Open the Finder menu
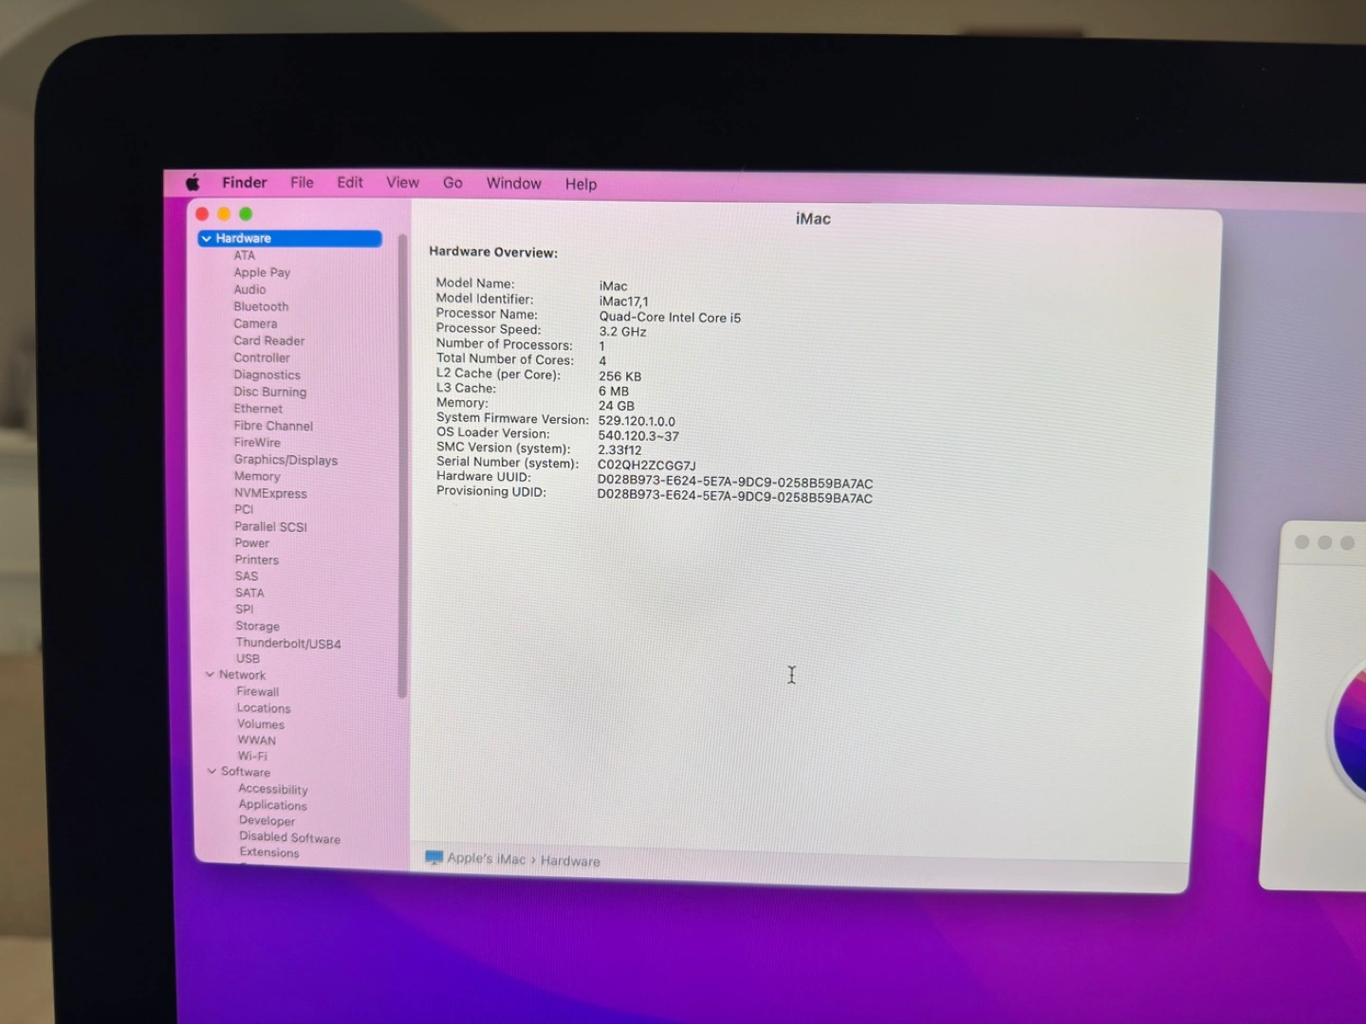The image size is (1366, 1024). click(x=245, y=182)
